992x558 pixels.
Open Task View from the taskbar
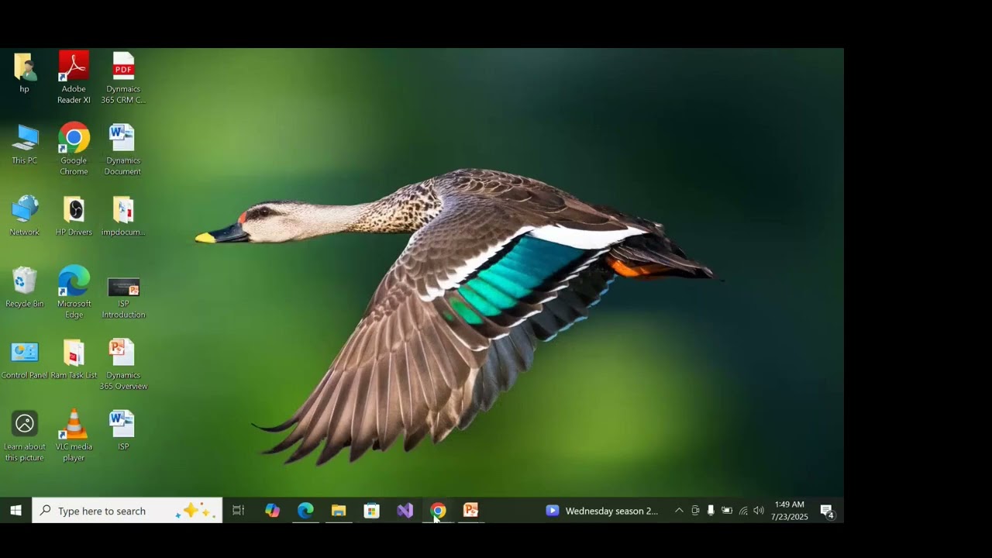click(239, 510)
